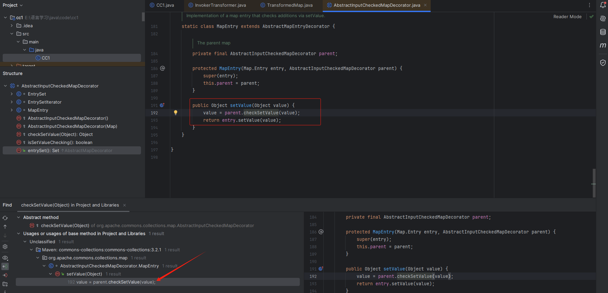Switch to the InvokerTransformer.java tab
Image resolution: width=608 pixels, height=293 pixels.
[217, 5]
